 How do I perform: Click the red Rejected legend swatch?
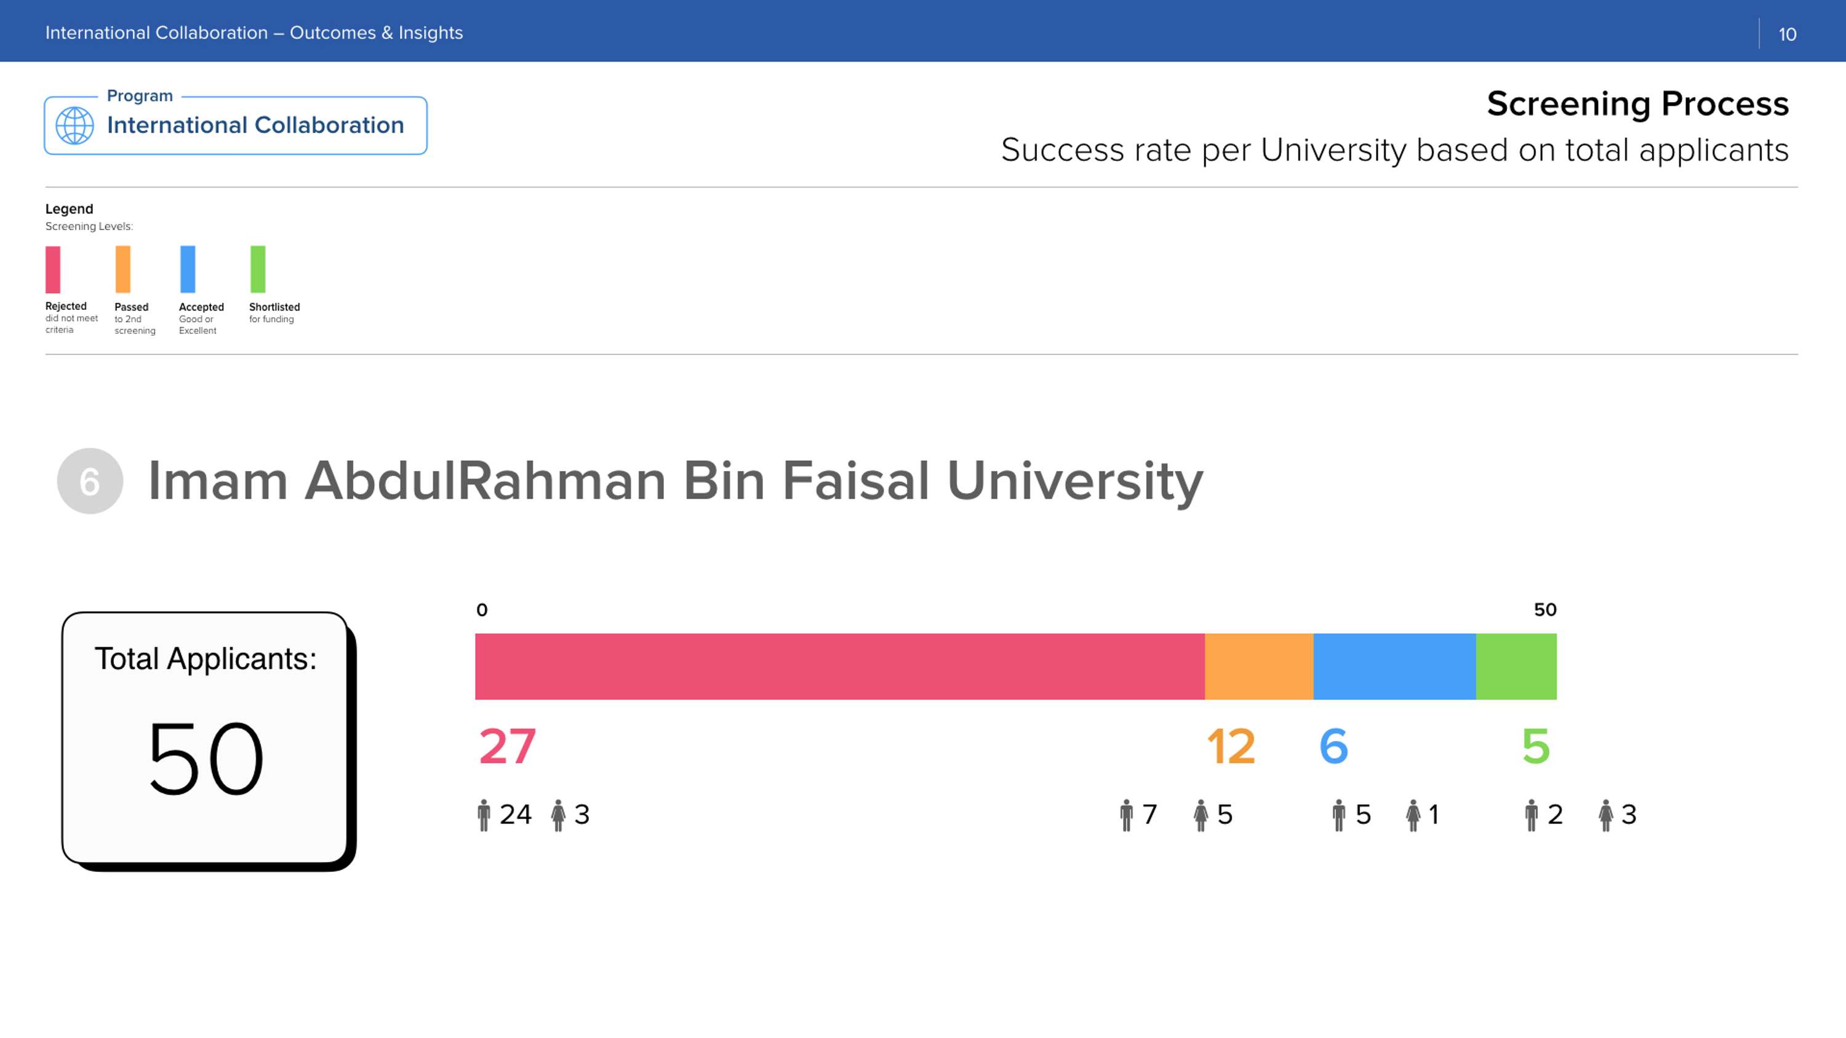tap(53, 269)
